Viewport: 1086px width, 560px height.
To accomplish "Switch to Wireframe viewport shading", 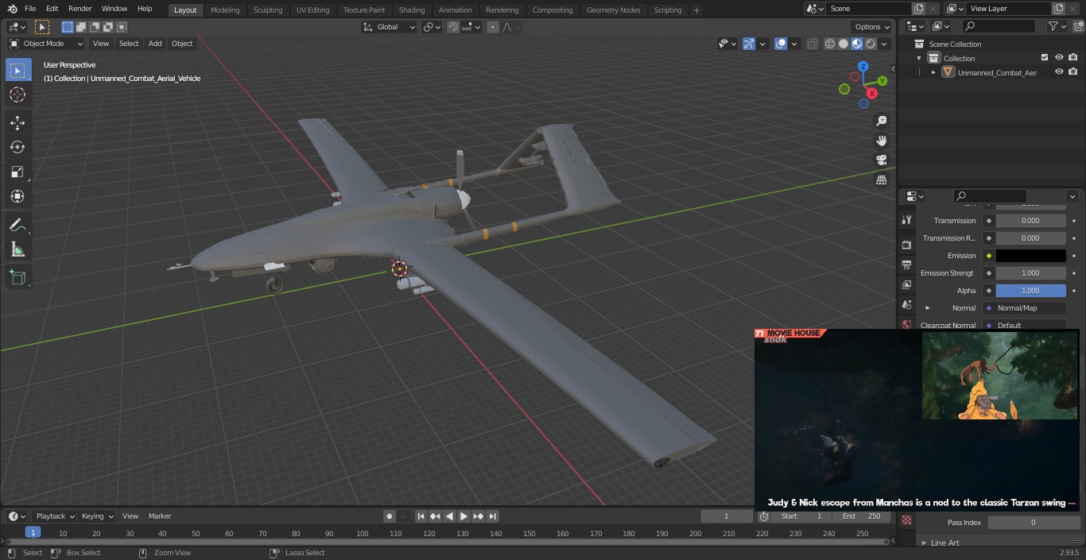I will pos(829,44).
